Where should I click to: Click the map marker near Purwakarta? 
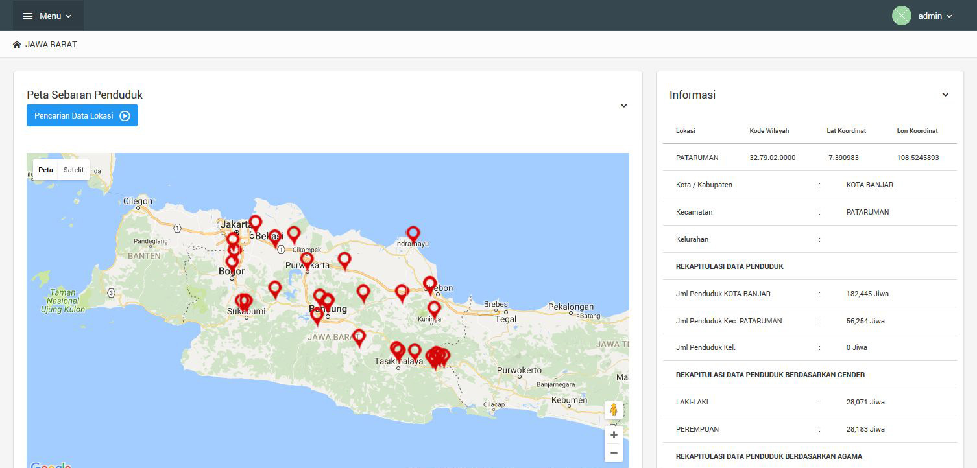(307, 260)
